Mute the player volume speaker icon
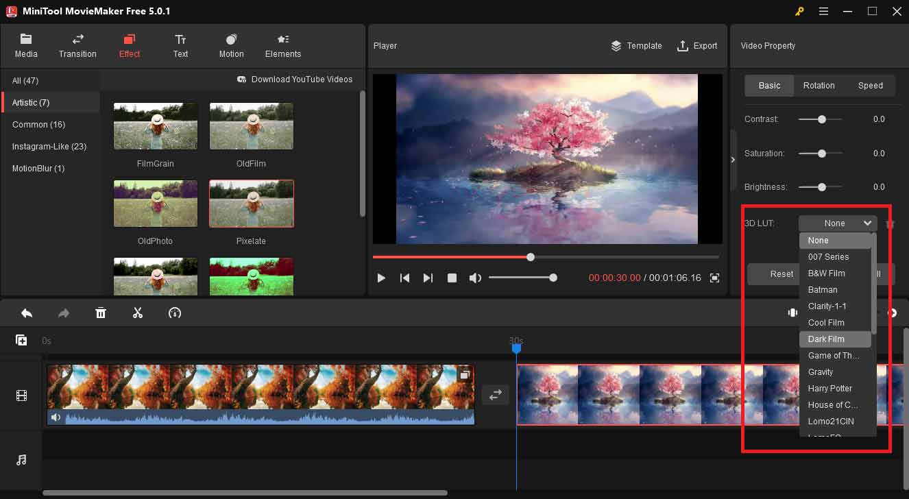This screenshot has height=499, width=909. (x=475, y=278)
